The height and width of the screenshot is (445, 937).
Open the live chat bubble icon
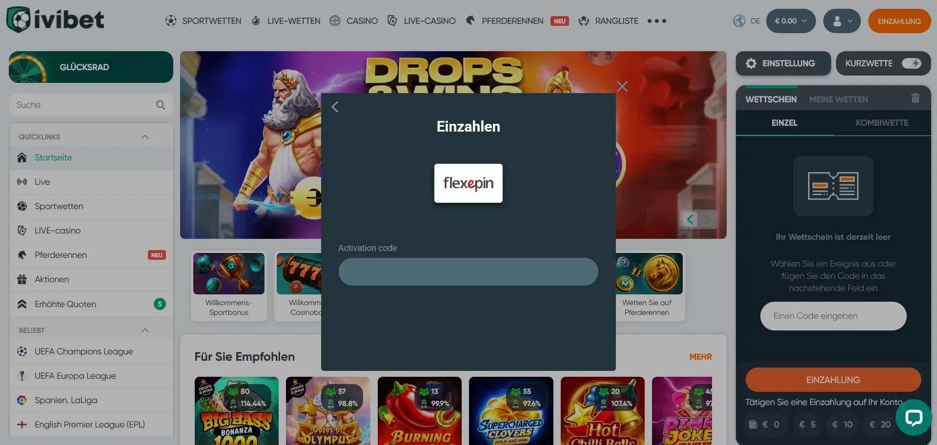coord(914,418)
